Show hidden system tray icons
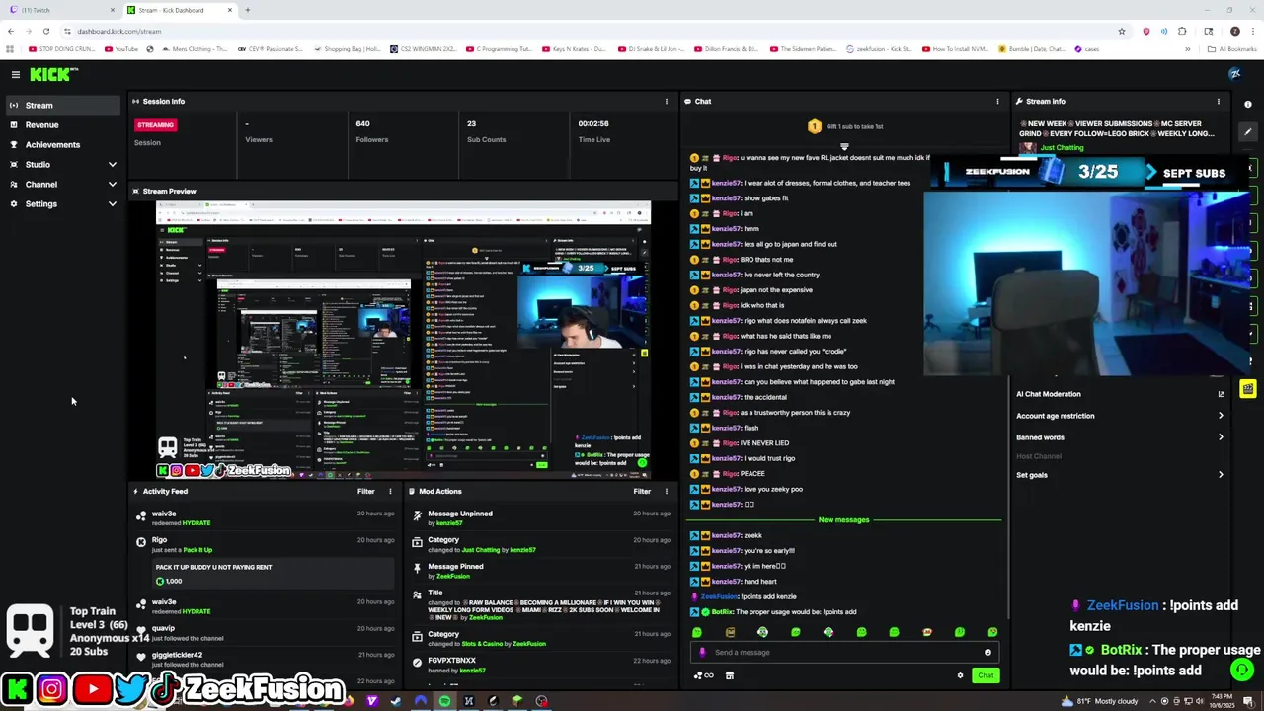This screenshot has width=1264, height=711. pos(1153,701)
